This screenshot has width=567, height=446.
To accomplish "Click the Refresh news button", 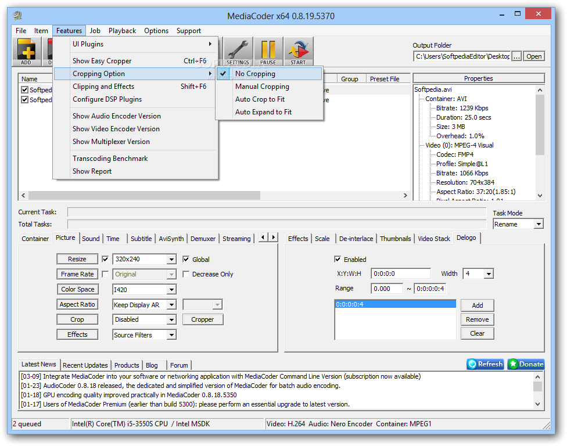I will click(x=486, y=364).
